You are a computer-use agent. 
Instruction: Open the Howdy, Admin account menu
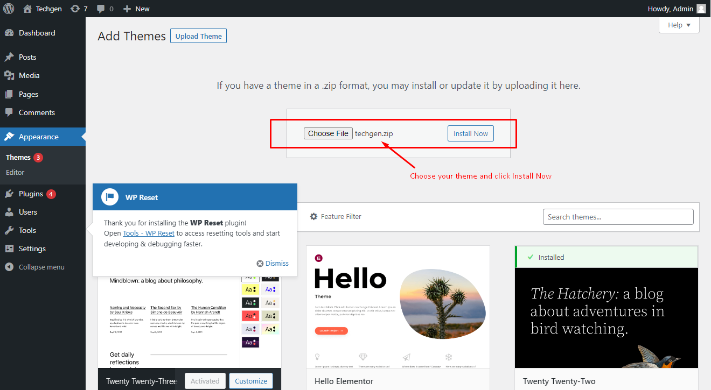click(x=677, y=9)
